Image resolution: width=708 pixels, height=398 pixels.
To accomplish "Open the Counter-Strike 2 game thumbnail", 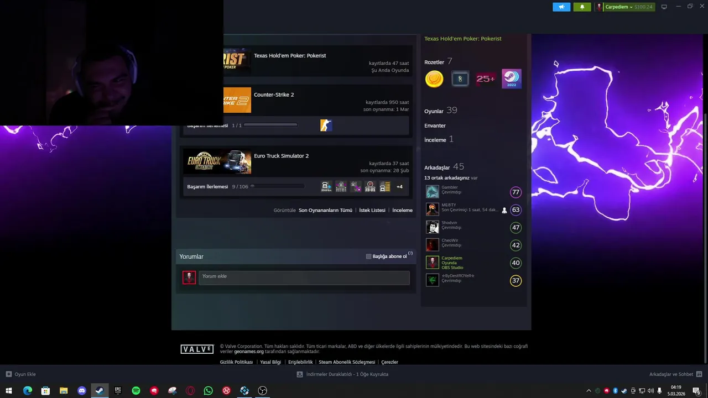I will coord(237,100).
